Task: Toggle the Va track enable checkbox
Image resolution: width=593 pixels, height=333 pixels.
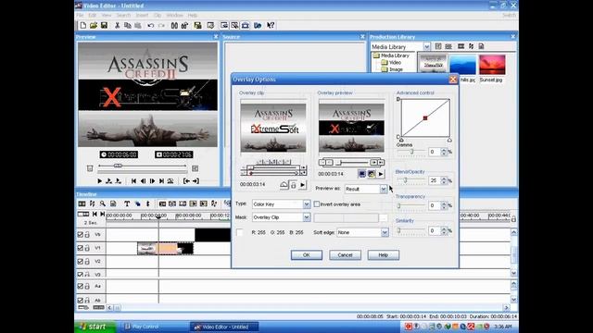Action: tap(81, 234)
